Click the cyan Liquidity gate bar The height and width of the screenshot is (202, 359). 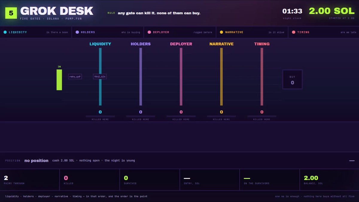pyautogui.click(x=100, y=77)
